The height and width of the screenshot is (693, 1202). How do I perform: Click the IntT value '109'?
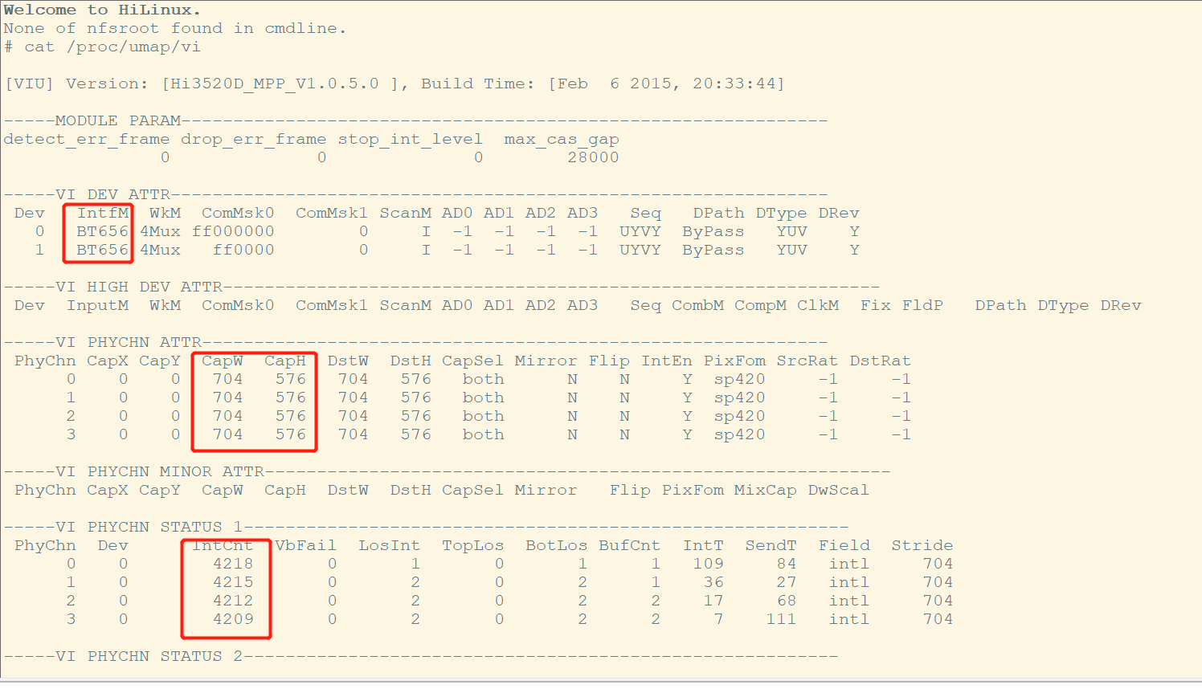point(709,564)
